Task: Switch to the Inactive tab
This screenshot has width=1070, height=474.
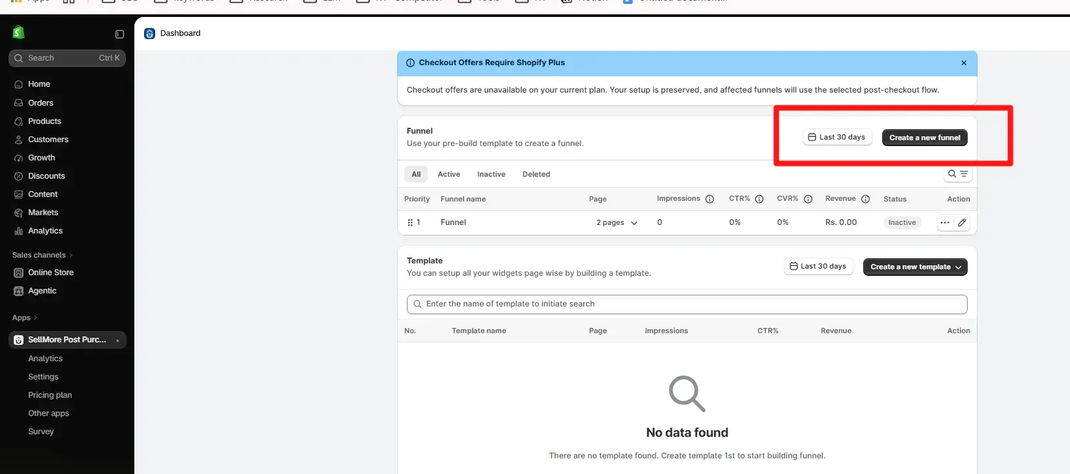Action: pos(491,174)
